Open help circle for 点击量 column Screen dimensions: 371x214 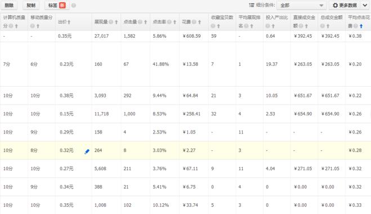(140, 22)
